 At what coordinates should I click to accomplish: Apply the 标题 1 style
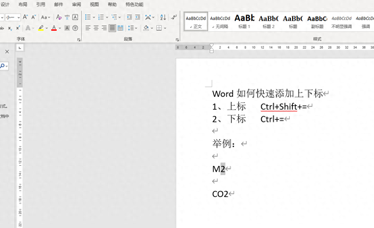coord(244,22)
